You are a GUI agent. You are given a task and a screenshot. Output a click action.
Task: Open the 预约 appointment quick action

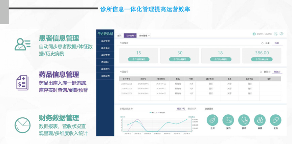(x=228, y=120)
